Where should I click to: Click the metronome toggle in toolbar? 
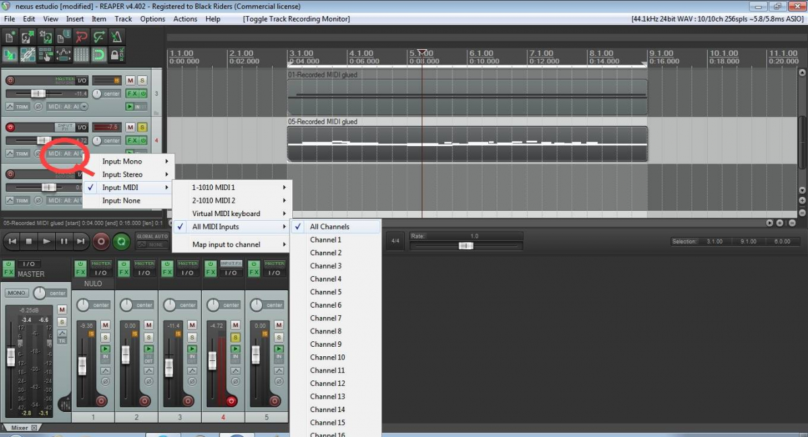116,36
